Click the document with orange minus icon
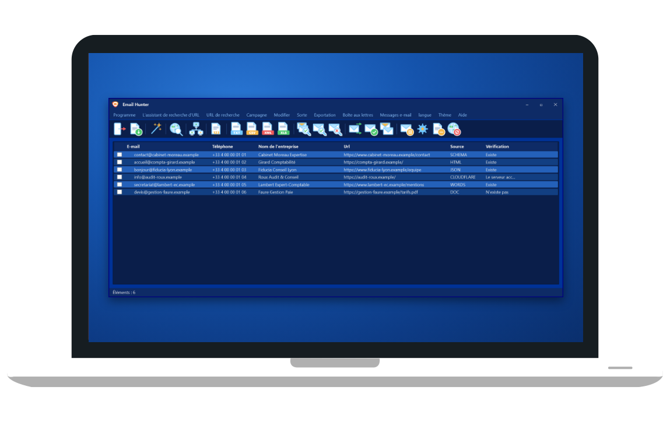670x422 pixels. pyautogui.click(x=439, y=129)
